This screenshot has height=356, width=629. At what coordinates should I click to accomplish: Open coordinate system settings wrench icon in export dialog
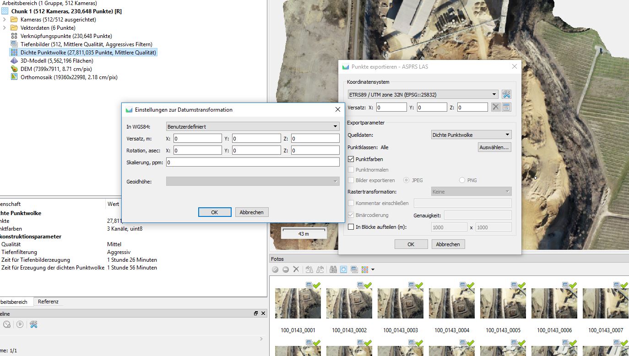coord(506,95)
